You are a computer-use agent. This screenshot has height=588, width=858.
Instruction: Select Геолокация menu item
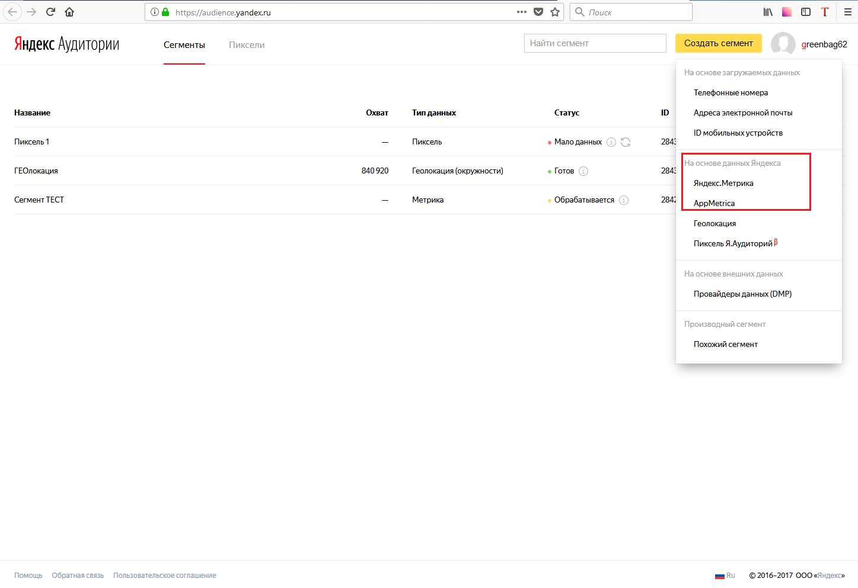715,224
